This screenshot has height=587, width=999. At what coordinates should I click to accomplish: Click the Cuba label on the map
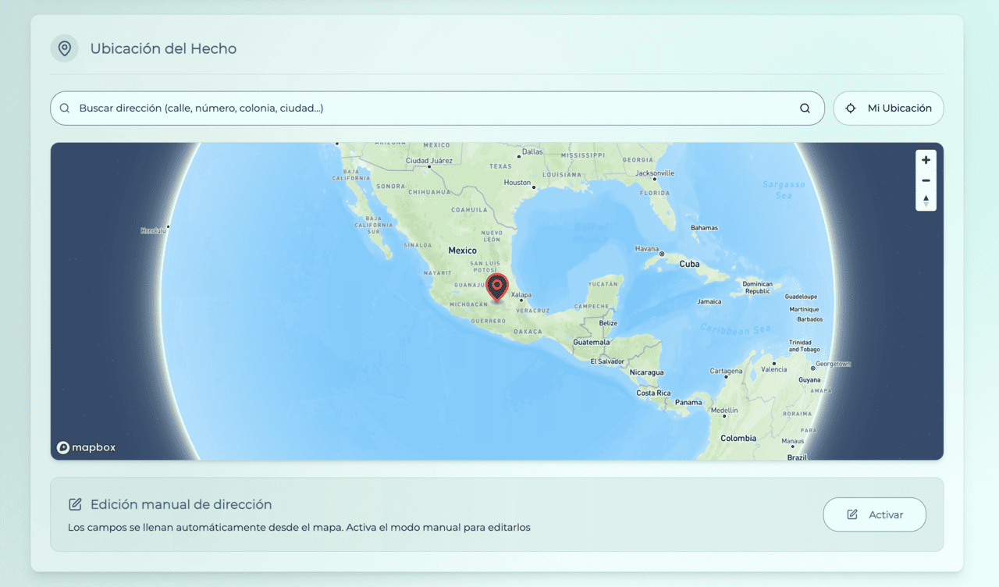click(689, 264)
